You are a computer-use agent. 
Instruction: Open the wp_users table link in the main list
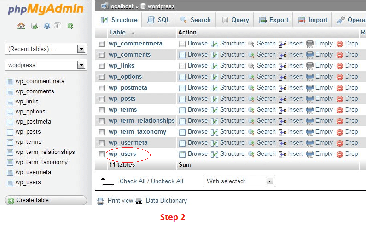point(122,154)
